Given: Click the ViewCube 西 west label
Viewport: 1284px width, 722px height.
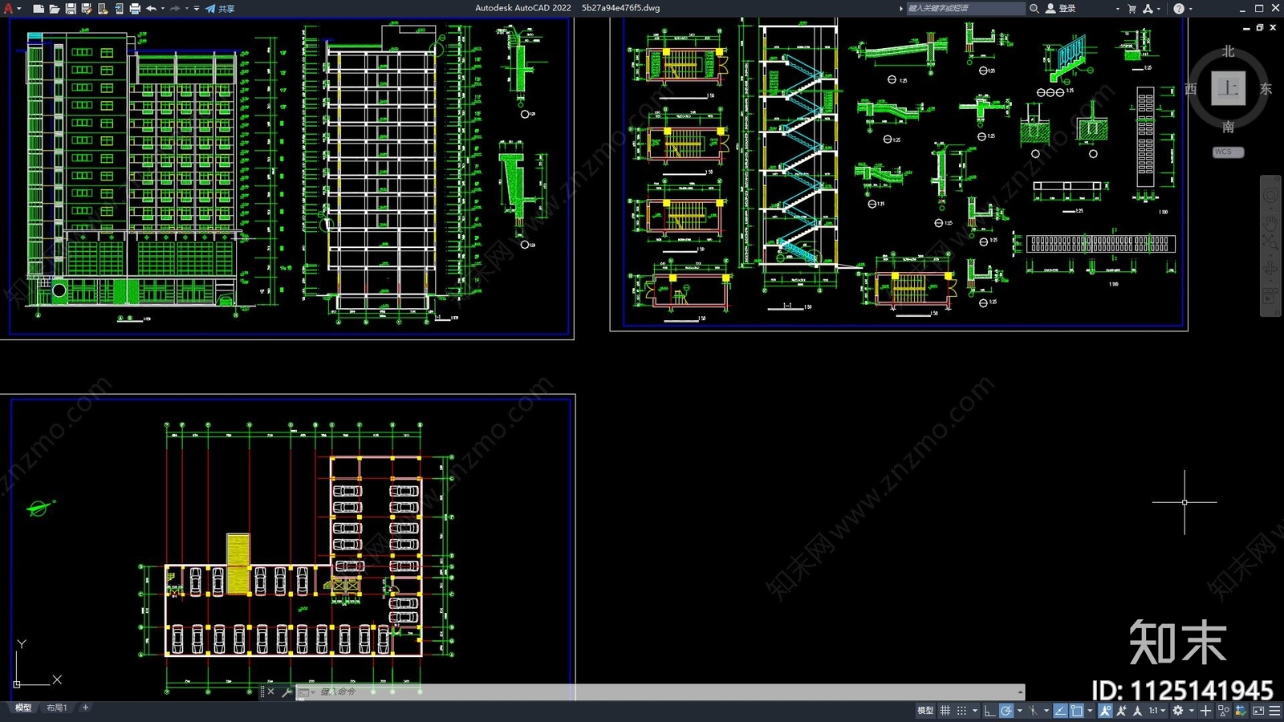Looking at the screenshot, I should click(x=1191, y=89).
